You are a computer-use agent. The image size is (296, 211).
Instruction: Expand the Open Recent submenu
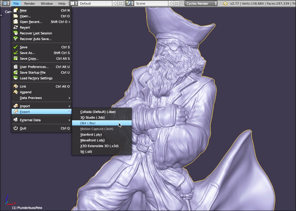[41, 22]
